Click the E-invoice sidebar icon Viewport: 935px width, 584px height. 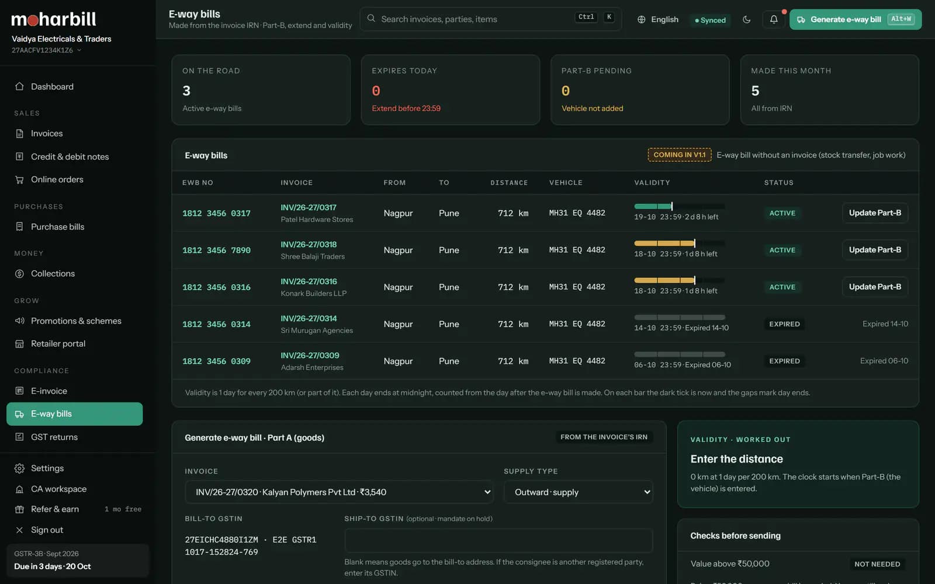click(19, 391)
